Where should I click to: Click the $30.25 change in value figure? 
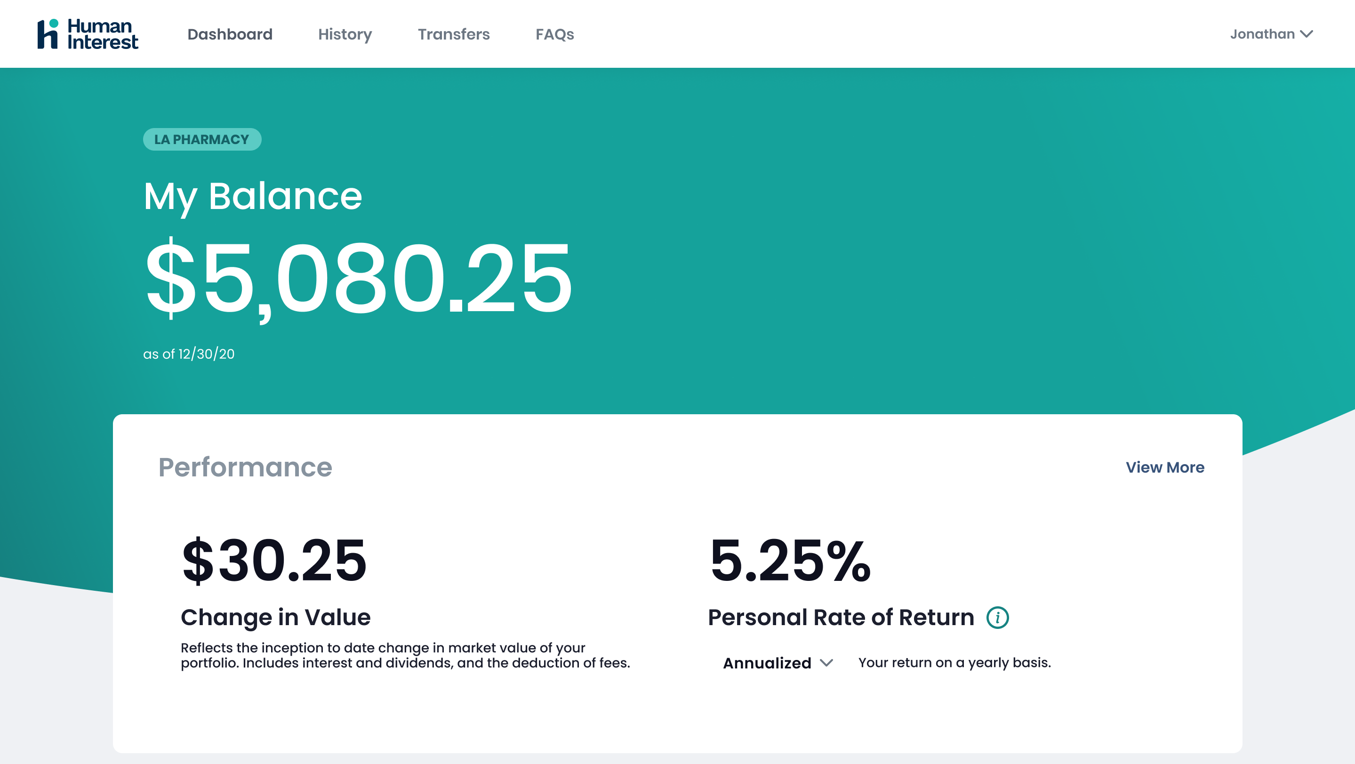coord(274,561)
